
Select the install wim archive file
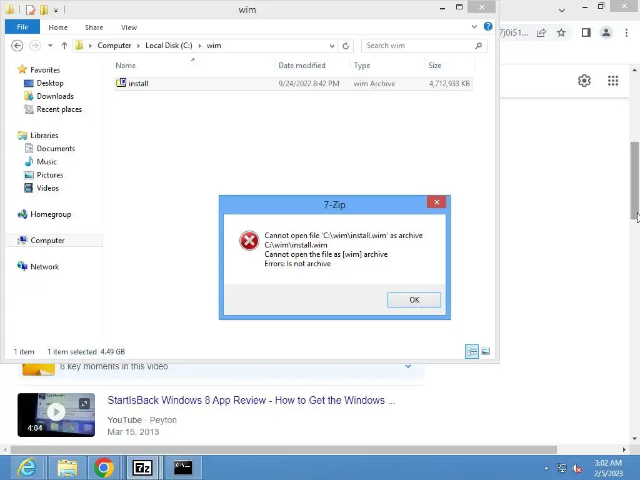[x=292, y=83]
